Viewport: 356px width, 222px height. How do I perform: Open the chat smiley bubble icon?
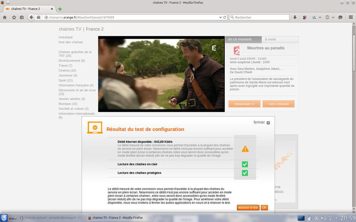(x=340, y=17)
